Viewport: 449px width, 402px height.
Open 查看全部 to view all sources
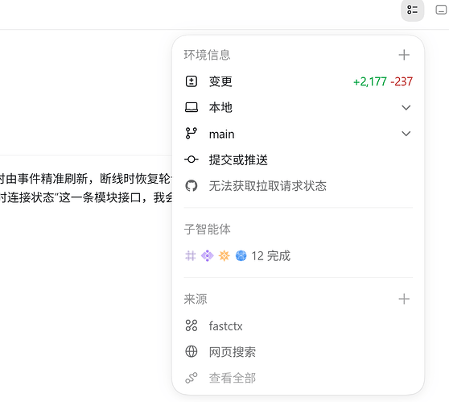(x=298, y=378)
